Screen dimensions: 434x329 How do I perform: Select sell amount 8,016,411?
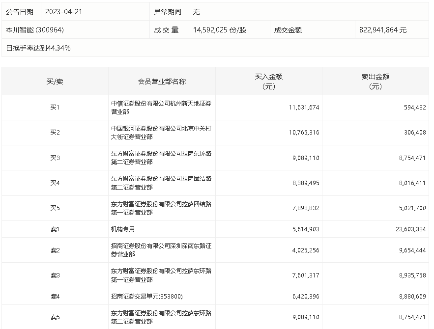pos(412,183)
